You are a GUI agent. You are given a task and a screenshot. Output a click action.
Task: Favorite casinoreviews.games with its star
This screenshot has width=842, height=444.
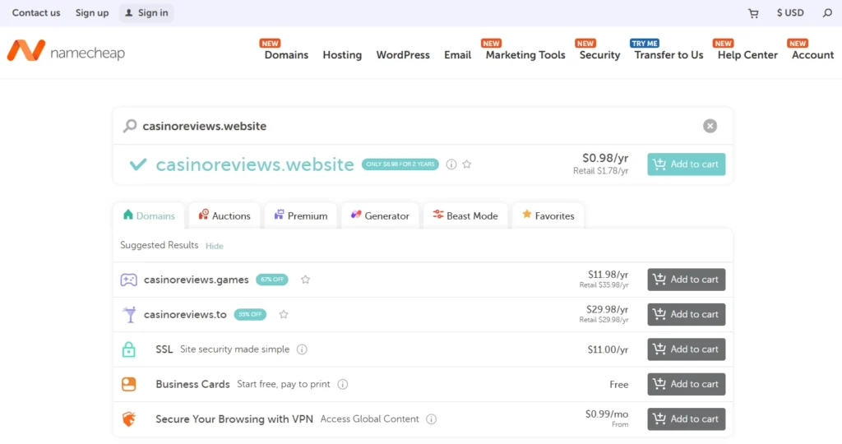306,280
